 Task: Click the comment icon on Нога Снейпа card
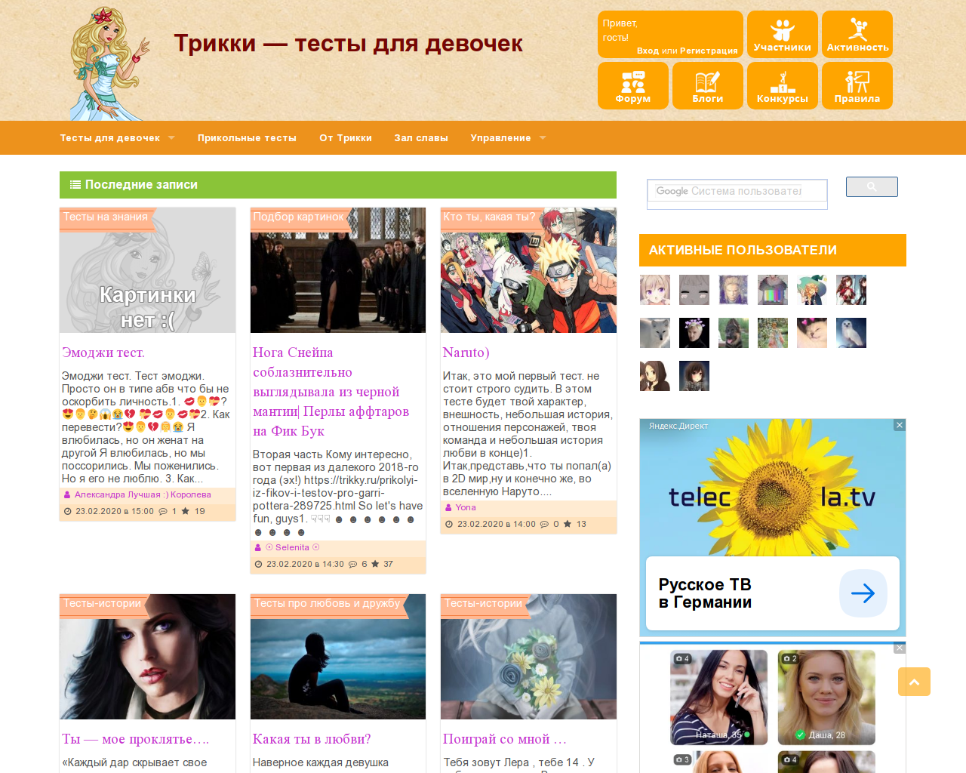coord(352,565)
